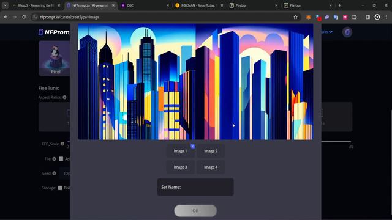392x220 pixels.
Task: Enable the Tile checkbox
Action: tap(61, 159)
